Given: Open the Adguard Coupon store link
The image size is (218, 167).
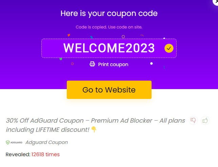Looking at the screenshot, I should (47, 142).
